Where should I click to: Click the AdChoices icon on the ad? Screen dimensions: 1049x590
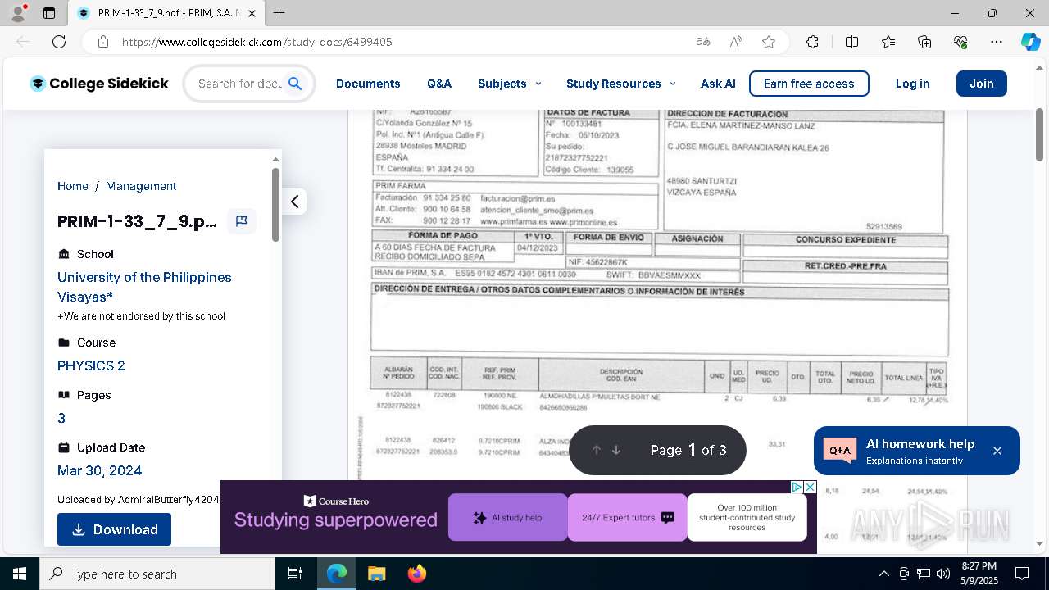797,487
